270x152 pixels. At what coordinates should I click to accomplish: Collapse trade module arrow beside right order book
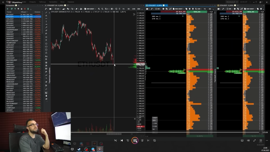[x=215, y=13]
